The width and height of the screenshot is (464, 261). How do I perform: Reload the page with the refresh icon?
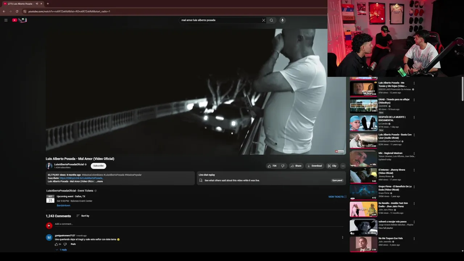point(17,11)
